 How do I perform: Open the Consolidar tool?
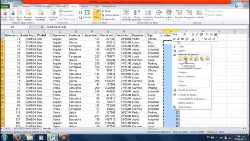159,14
